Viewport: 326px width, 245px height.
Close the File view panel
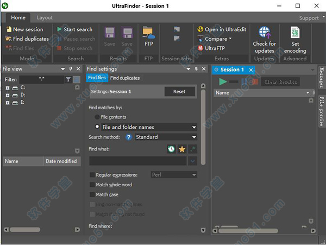(x=78, y=69)
